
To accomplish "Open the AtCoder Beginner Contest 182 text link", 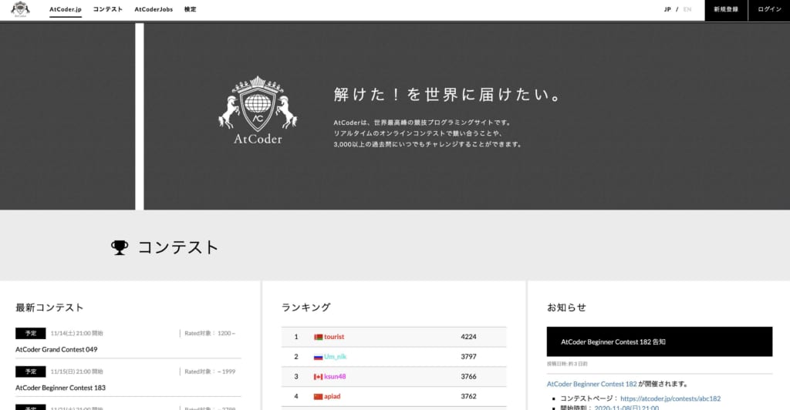I will click(592, 384).
